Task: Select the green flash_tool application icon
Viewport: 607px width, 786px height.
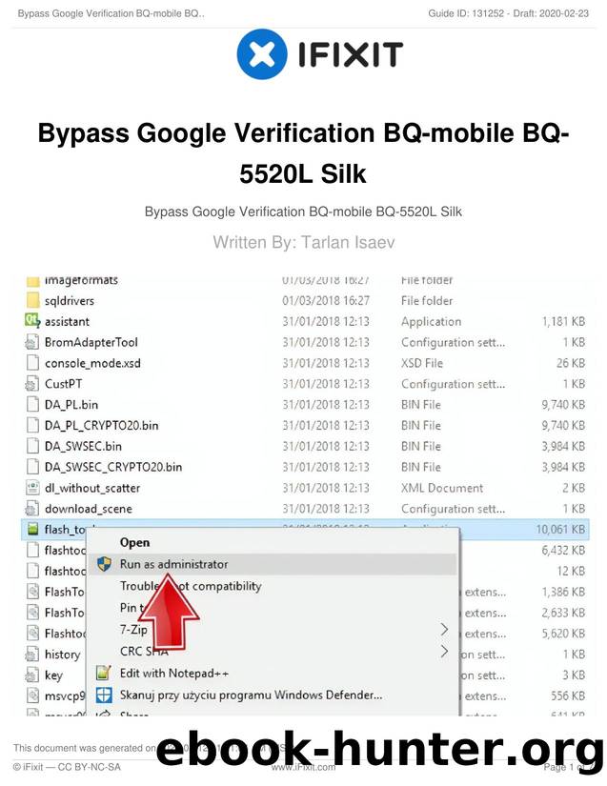Action: coord(33,530)
